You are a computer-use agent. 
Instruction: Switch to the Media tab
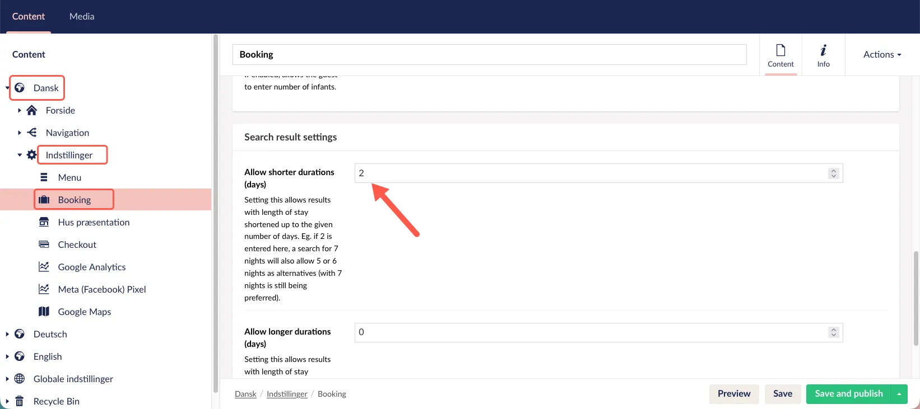click(82, 16)
